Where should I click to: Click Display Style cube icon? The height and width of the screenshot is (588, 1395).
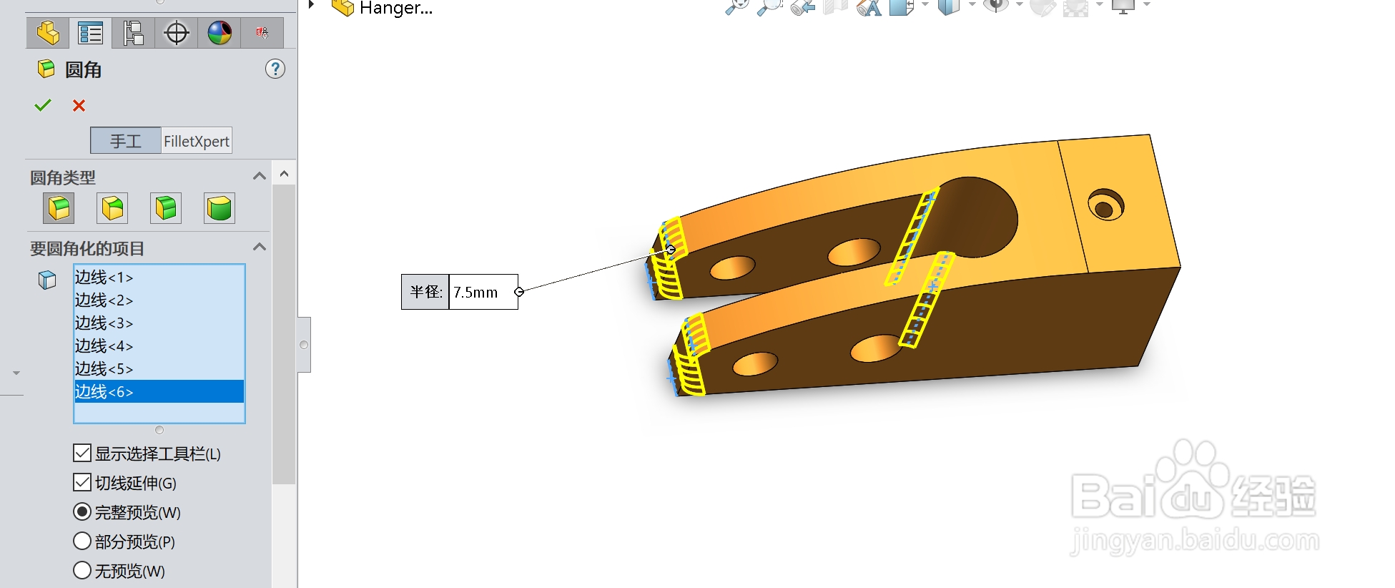[949, 6]
